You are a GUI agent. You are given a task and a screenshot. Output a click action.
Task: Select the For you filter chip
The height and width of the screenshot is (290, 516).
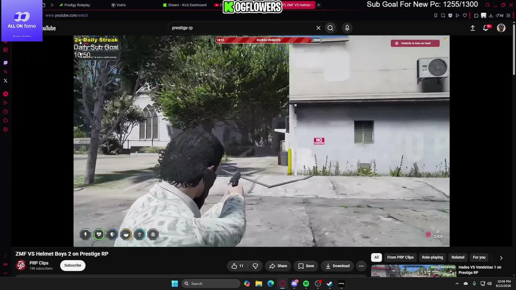[x=479, y=257]
